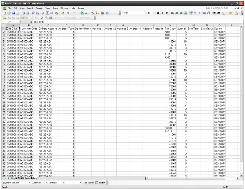Open the Borders dropdown arrow
Screen dimensions: 245x189
pos(227,13)
